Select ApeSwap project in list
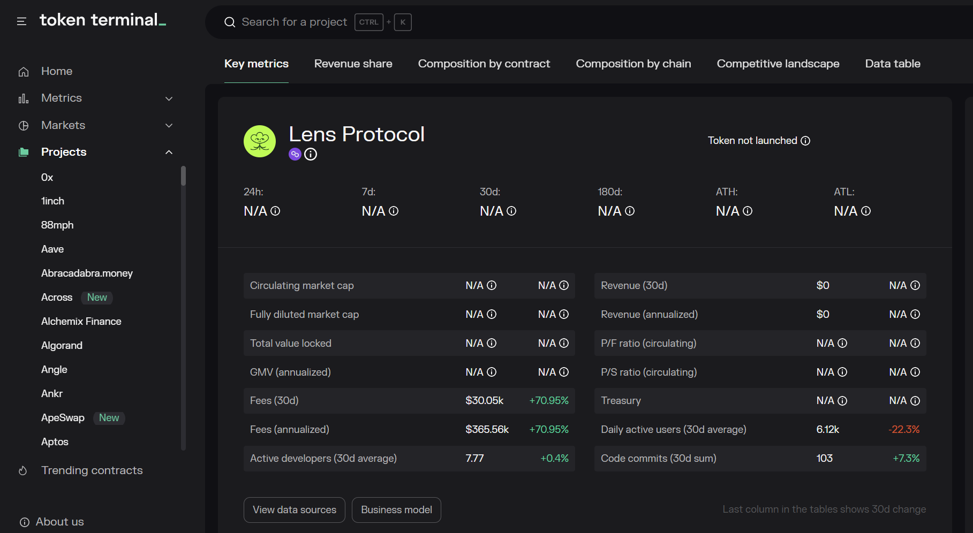Image resolution: width=973 pixels, height=533 pixels. tap(63, 418)
